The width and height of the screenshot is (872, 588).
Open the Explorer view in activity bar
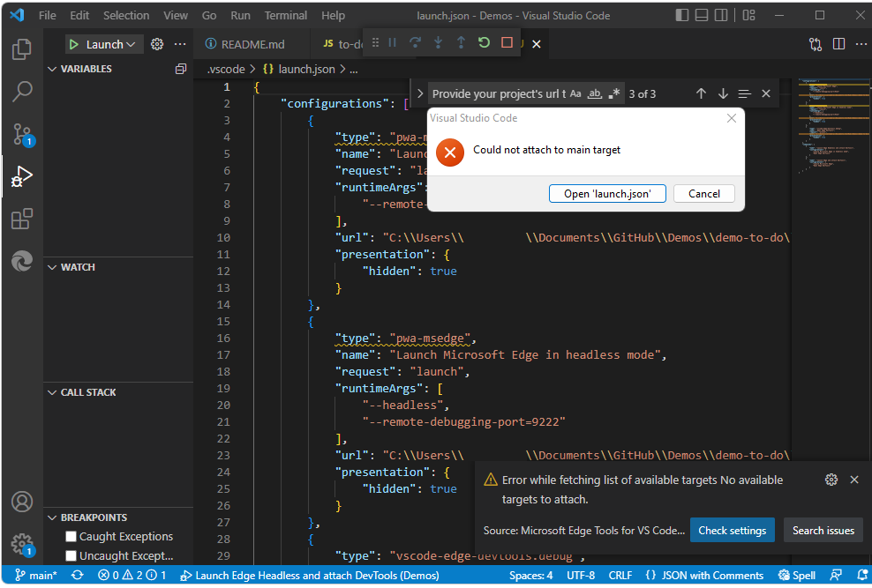(x=22, y=49)
